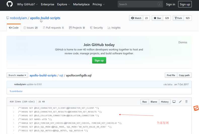Open the desktop icon beside History
This screenshot has width=199, height=134.
174,102
